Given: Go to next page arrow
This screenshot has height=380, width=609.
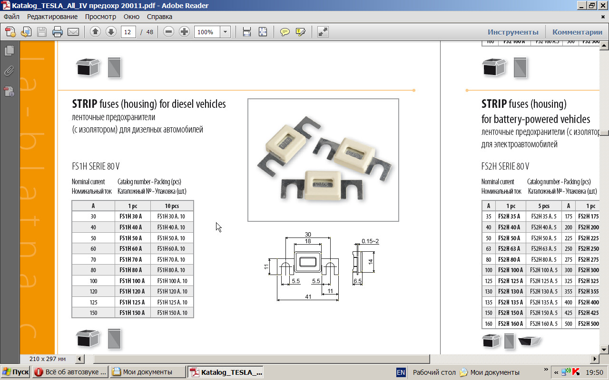Looking at the screenshot, I should 111,32.
